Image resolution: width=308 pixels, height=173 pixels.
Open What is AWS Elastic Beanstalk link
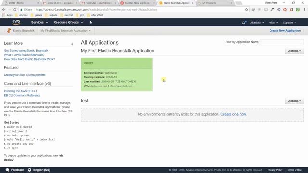[x=24, y=55]
